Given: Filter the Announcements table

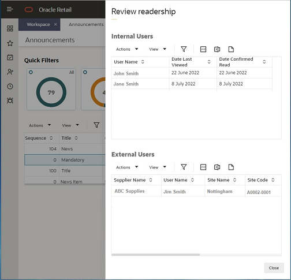Looking at the screenshot, I should tap(96, 125).
